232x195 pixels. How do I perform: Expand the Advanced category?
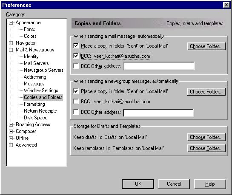(x=11, y=145)
